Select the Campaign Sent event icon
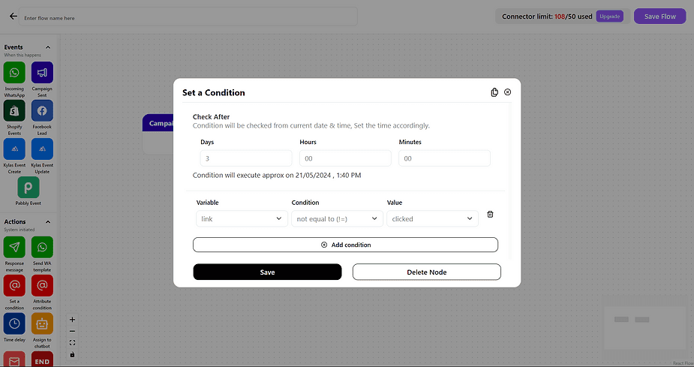 [x=42, y=73]
